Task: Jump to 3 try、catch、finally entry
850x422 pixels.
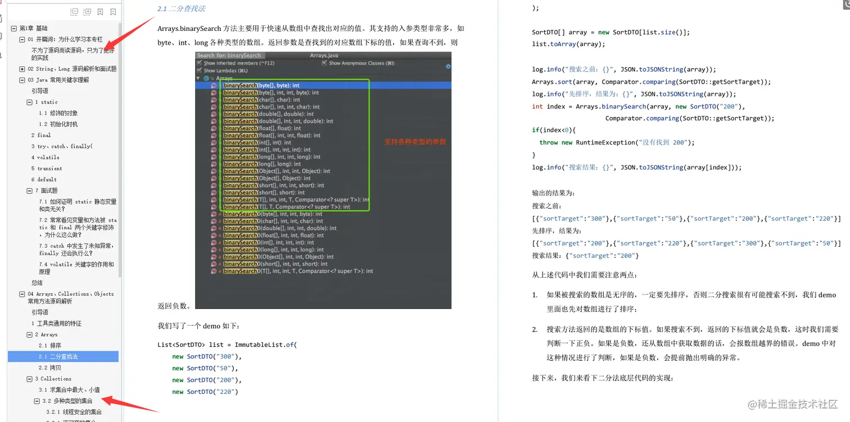Action: 62,146
